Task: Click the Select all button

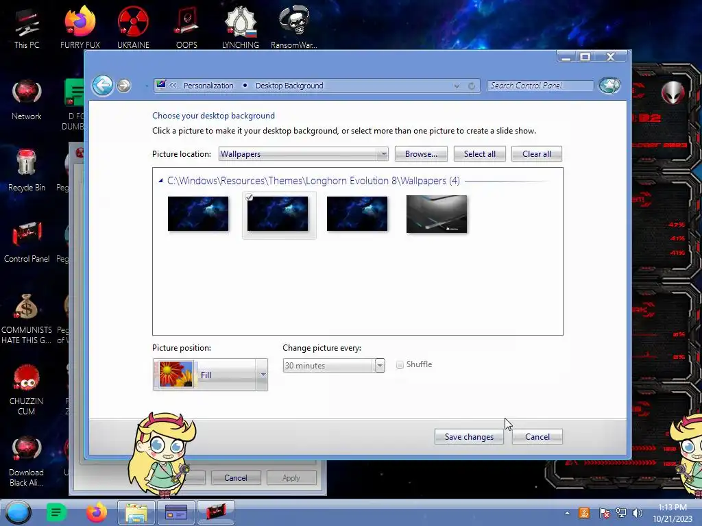Action: (x=479, y=154)
